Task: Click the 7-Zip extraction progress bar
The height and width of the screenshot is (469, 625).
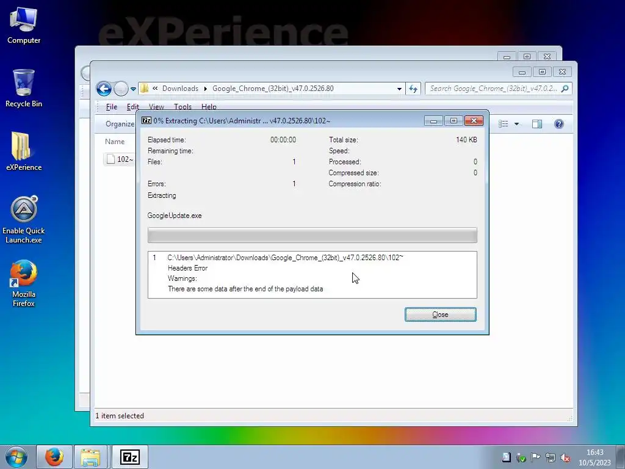Action: [312, 235]
